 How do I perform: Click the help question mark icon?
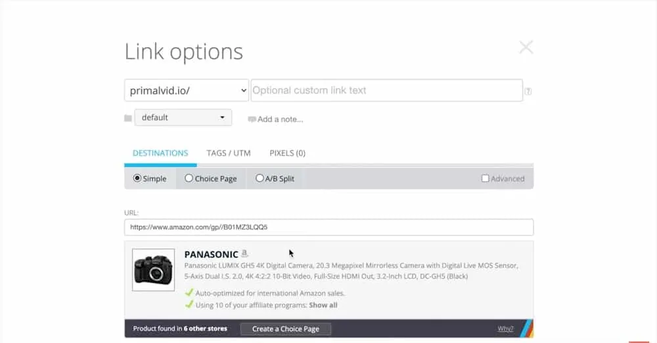pos(528,92)
